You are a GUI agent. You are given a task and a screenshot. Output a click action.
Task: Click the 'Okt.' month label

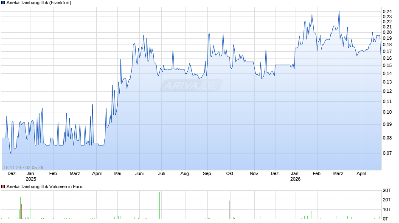coord(230,174)
